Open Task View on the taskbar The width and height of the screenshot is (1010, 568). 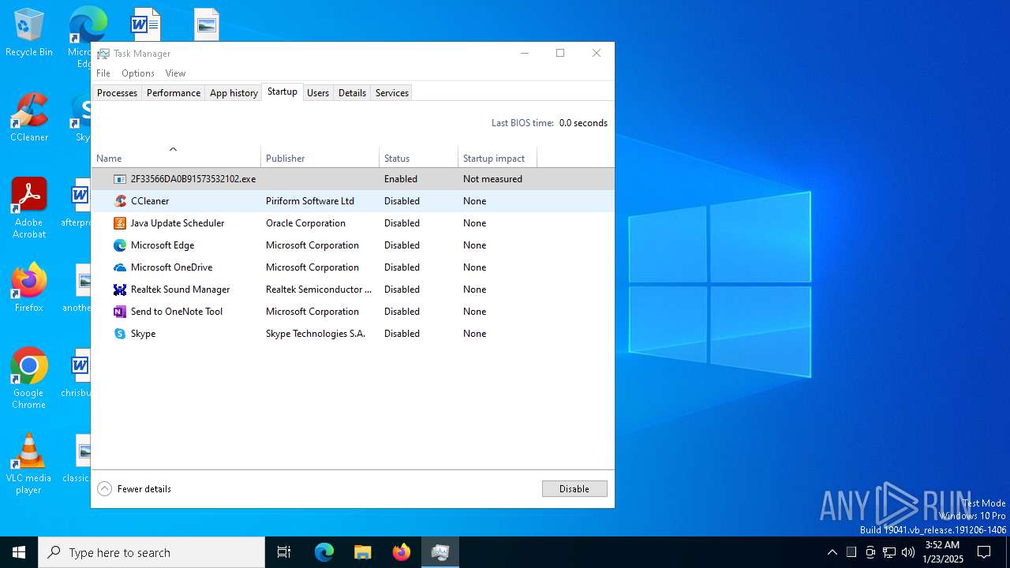point(284,552)
